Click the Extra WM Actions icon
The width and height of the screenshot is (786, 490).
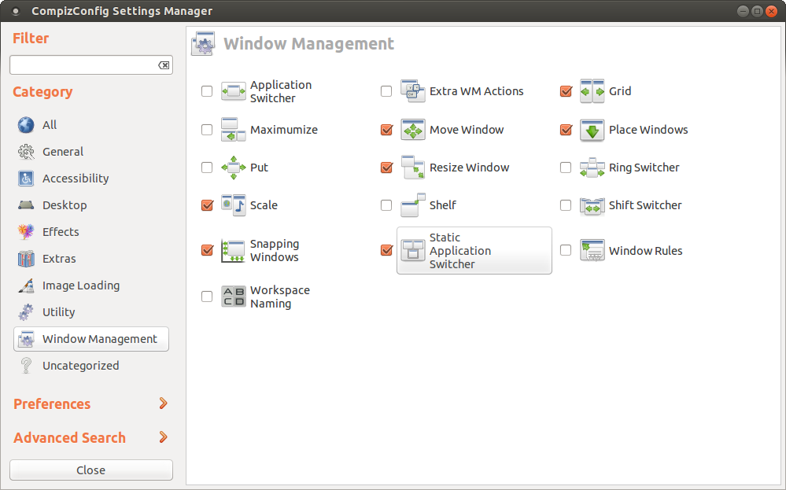point(413,91)
